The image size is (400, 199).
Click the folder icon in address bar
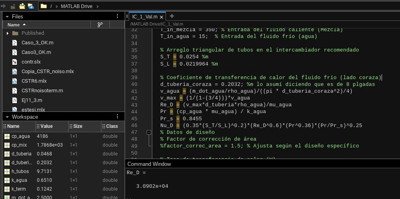44,6
